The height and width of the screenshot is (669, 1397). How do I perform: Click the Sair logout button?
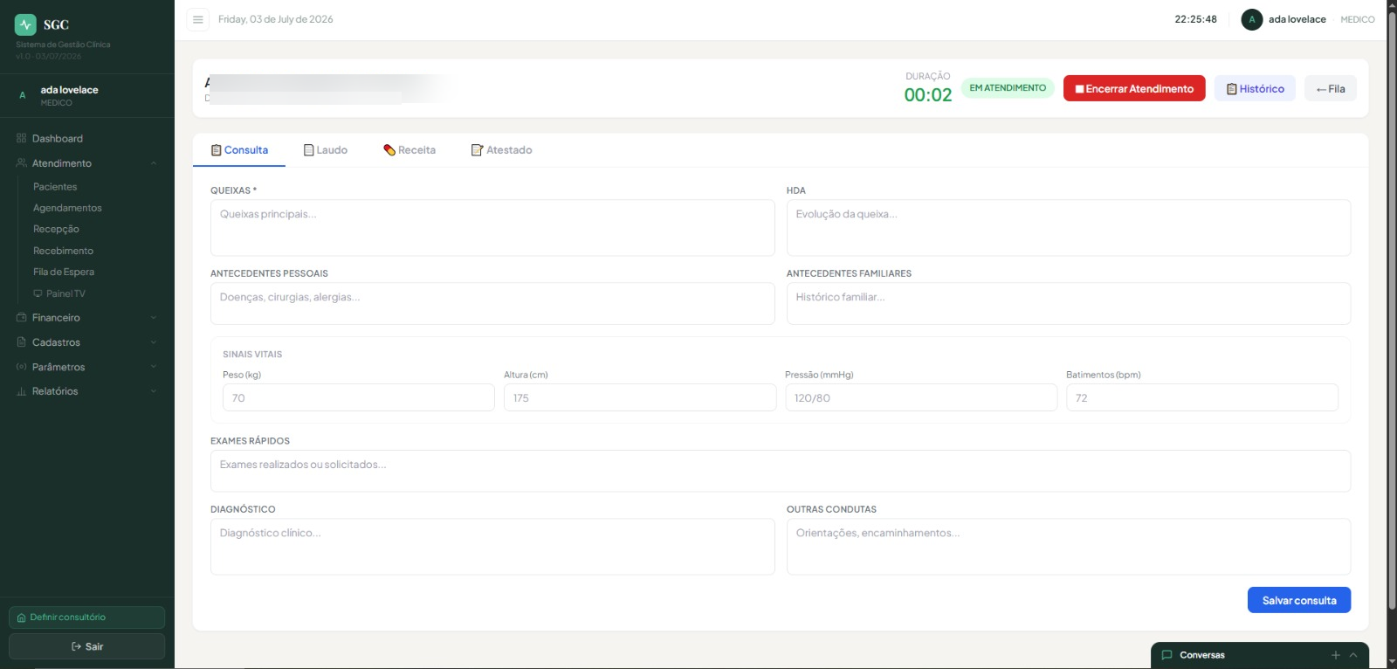click(x=86, y=646)
